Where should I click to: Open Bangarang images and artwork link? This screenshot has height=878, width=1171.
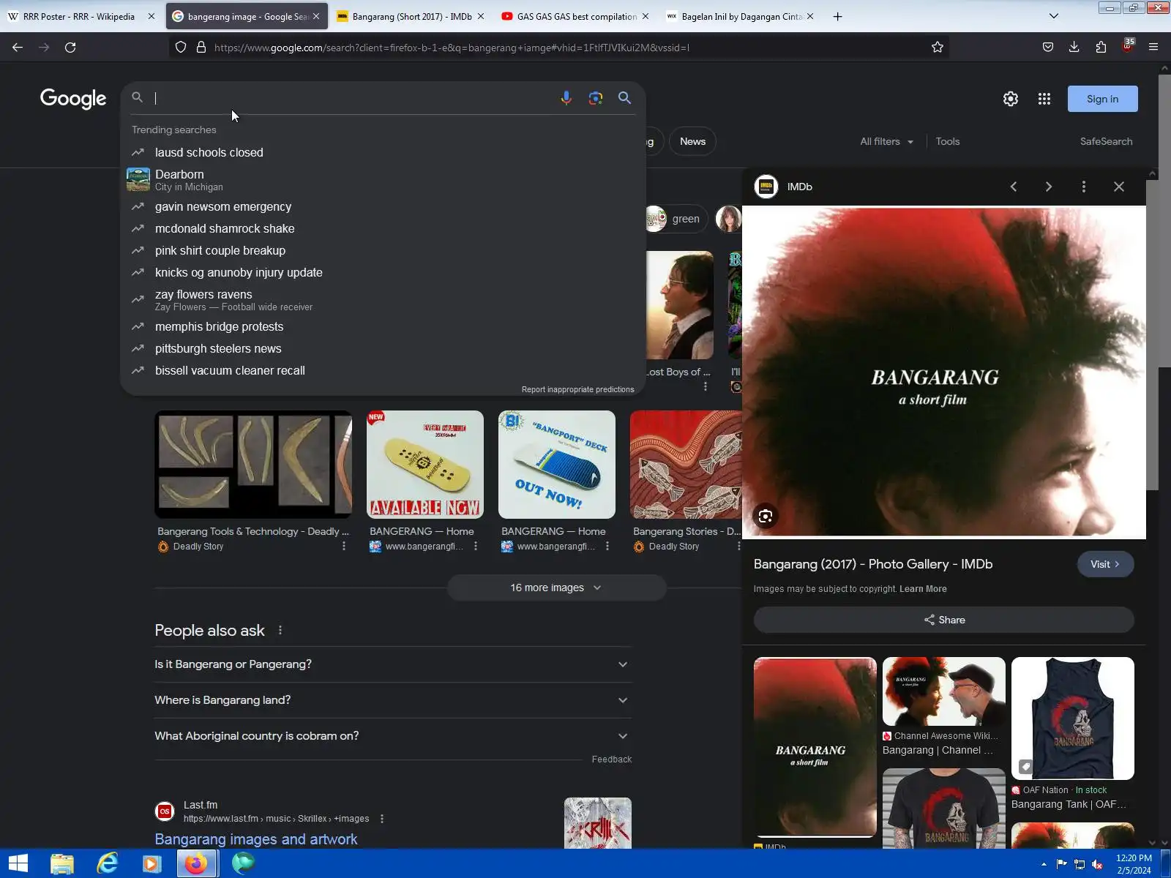[x=256, y=839]
